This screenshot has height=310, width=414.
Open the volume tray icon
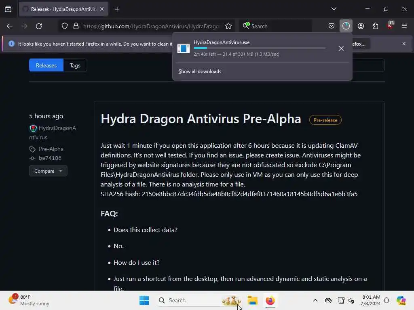pyautogui.click(x=351, y=300)
